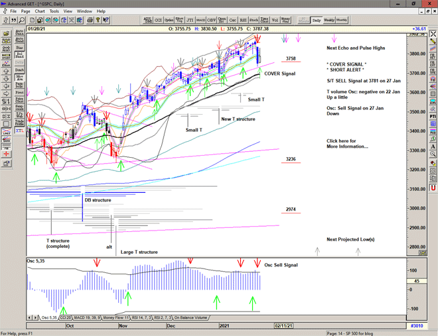Viewport: 438px width, 336px height.
Task: Click the CCI indicator toolbar button
Action: point(159,20)
